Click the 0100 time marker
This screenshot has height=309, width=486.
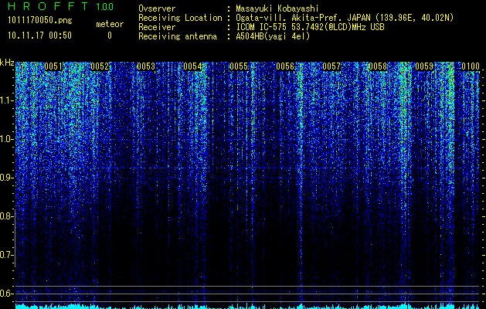tap(471, 66)
